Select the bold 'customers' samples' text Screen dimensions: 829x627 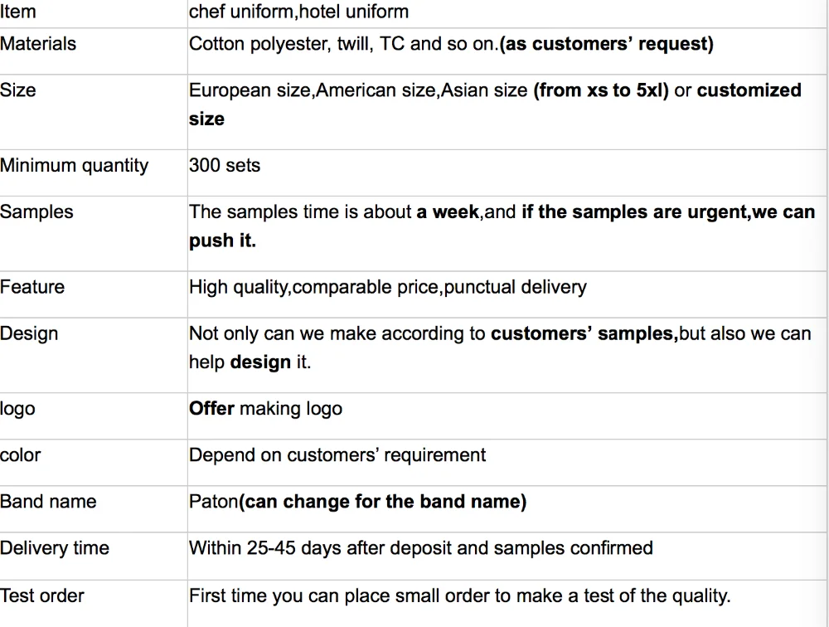(x=582, y=334)
